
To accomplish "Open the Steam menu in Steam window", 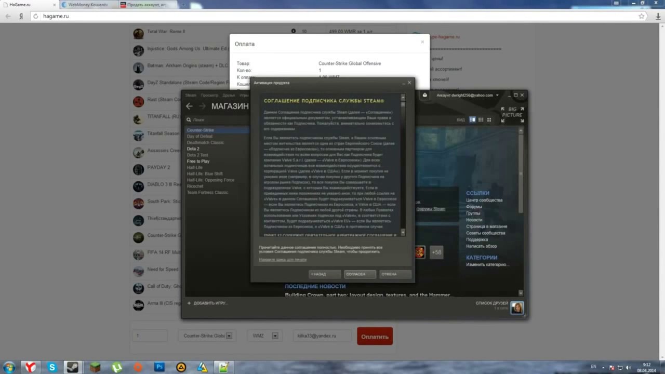I will click(x=191, y=95).
